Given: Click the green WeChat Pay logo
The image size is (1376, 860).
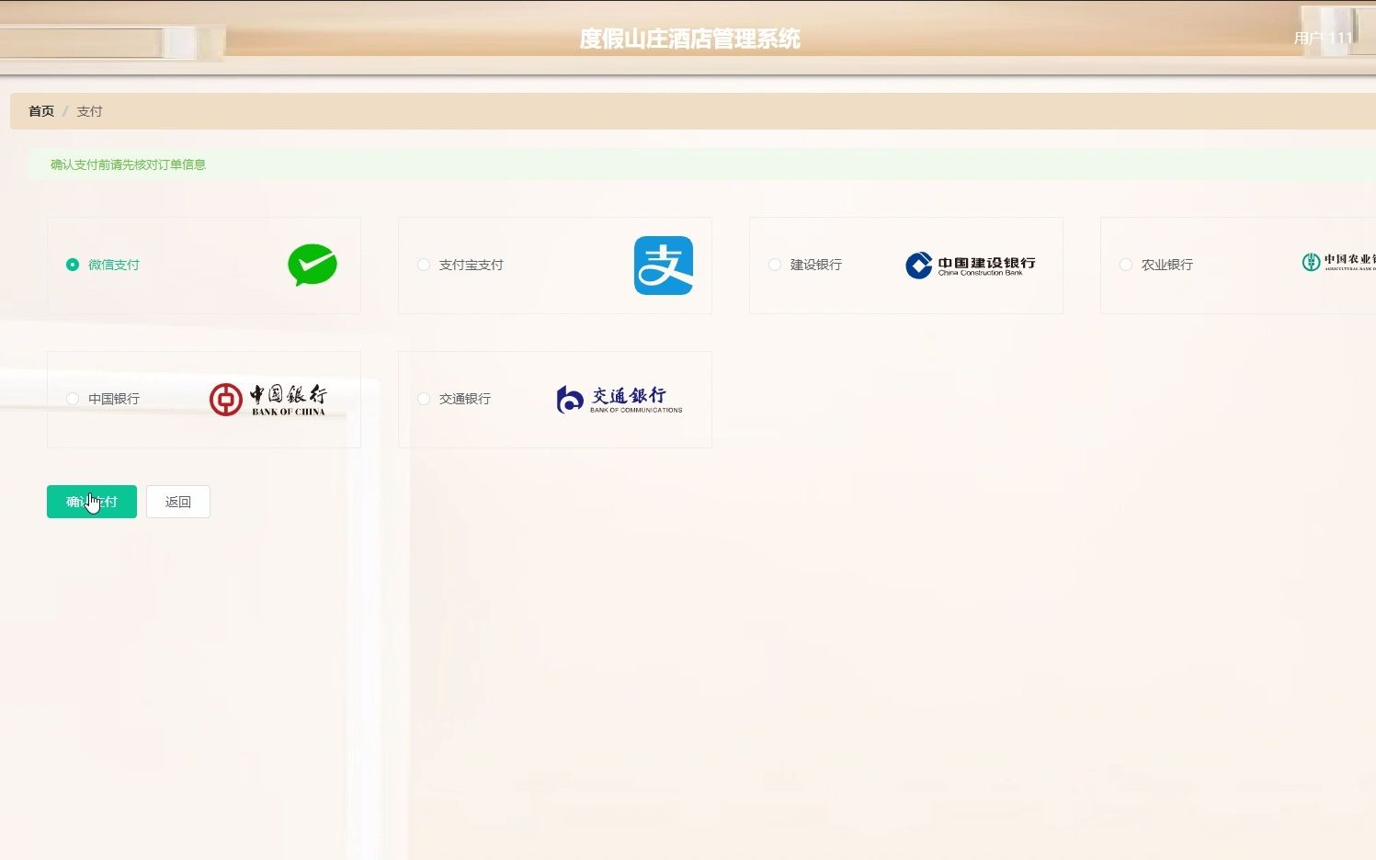Looking at the screenshot, I should (313, 265).
